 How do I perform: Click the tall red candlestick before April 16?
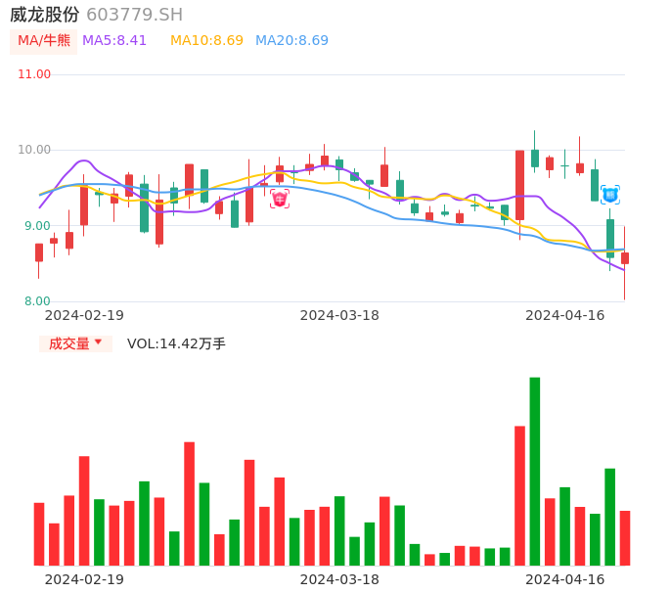tap(519, 185)
